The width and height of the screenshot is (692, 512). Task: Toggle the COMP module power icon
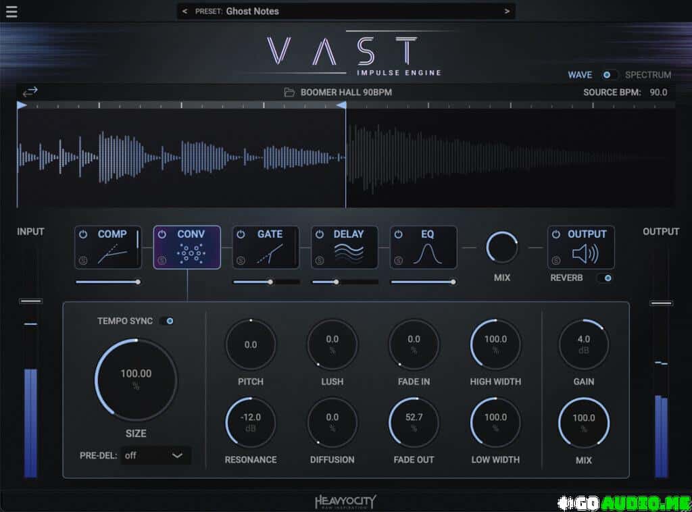[x=83, y=234]
